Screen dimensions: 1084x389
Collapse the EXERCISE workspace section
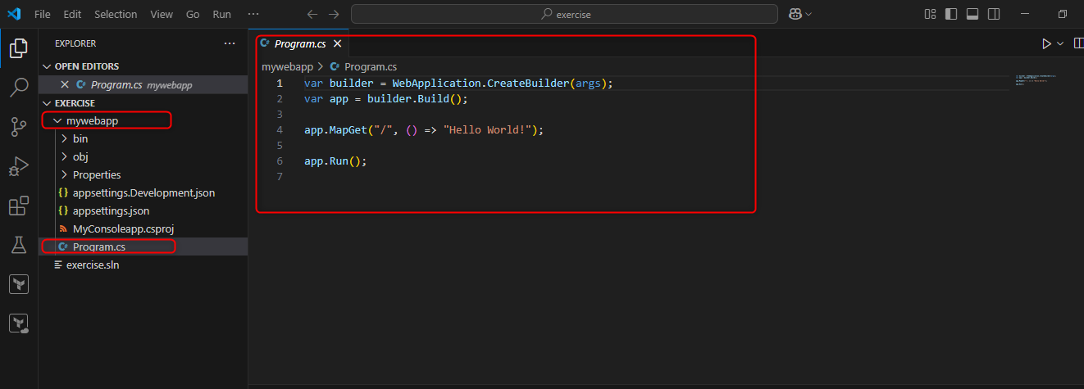point(46,103)
